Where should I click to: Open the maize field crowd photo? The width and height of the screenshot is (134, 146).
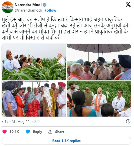(34, 62)
